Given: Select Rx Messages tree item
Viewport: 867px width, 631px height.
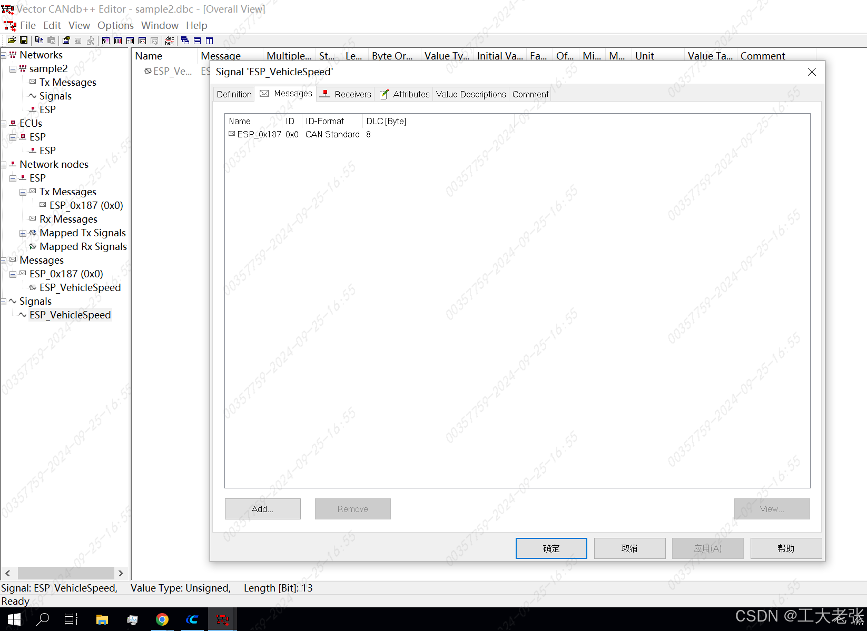Looking at the screenshot, I should (68, 219).
